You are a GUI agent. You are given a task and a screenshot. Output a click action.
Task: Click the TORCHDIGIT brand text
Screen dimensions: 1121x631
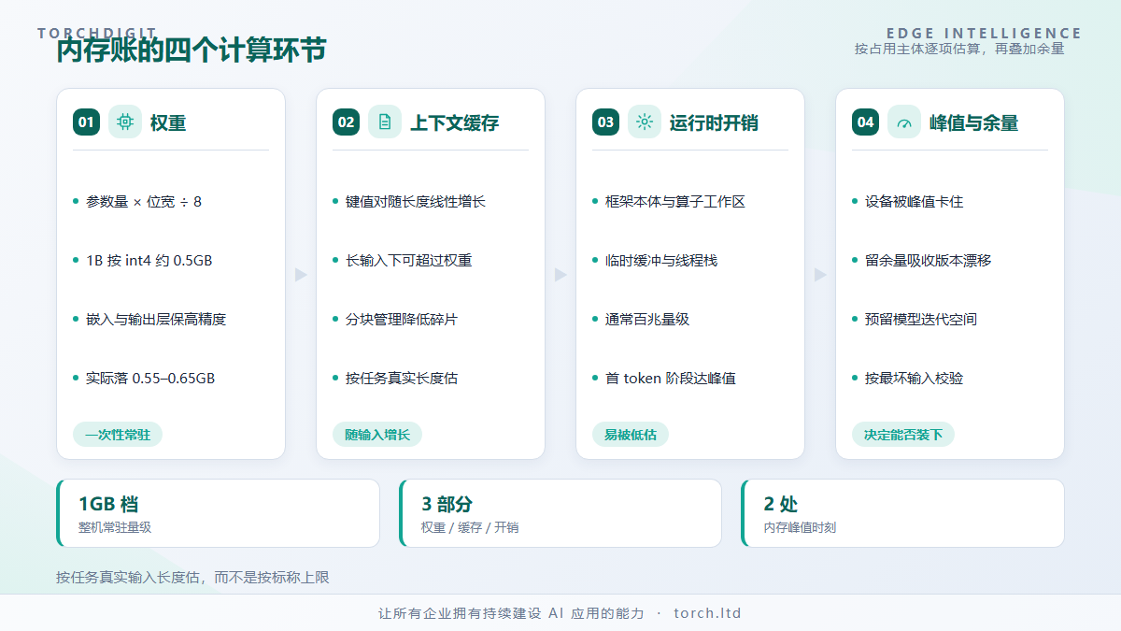tap(97, 34)
